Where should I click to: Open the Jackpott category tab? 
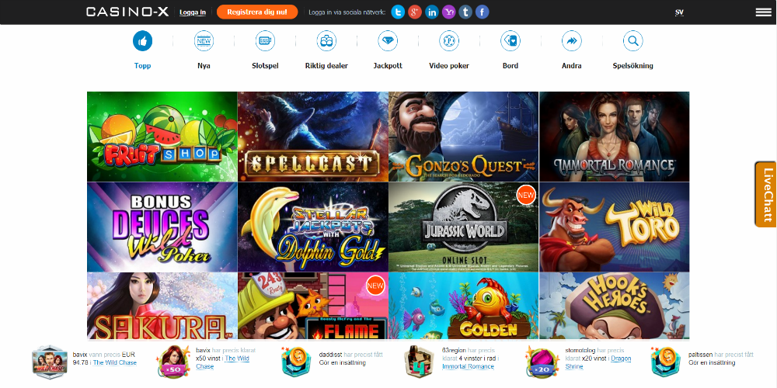click(x=388, y=65)
